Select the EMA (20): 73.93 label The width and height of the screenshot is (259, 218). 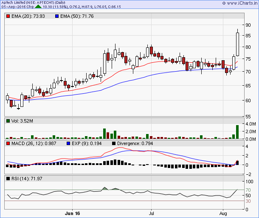28,16
